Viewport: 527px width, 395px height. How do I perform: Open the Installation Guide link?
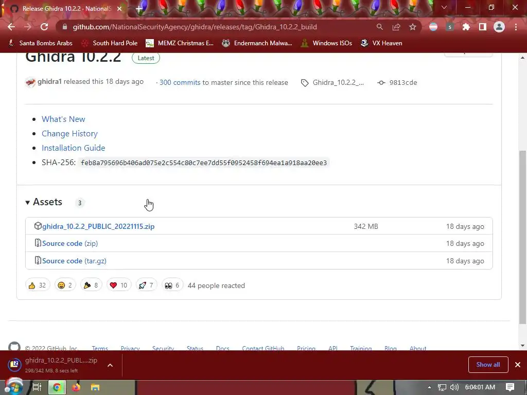coord(73,148)
